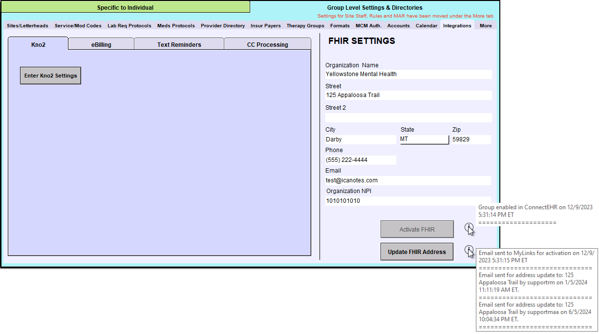Open the Insur Payers section
599x334 pixels.
[x=265, y=25]
